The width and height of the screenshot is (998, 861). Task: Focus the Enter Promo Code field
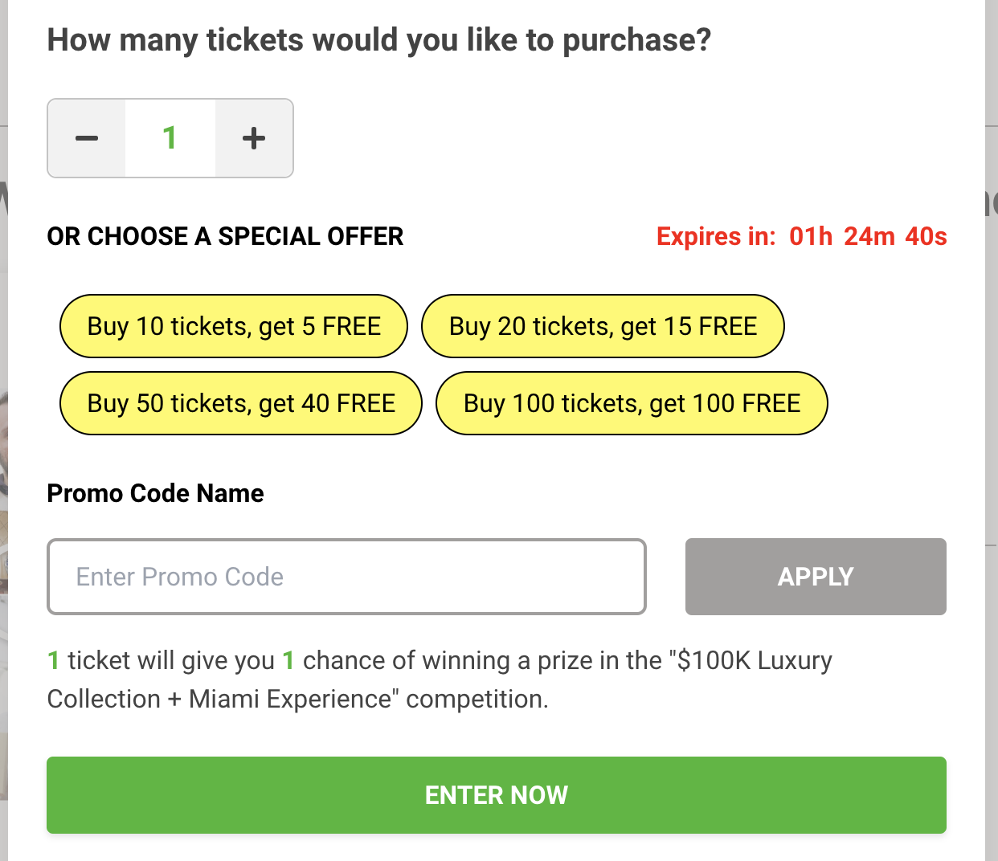point(347,577)
